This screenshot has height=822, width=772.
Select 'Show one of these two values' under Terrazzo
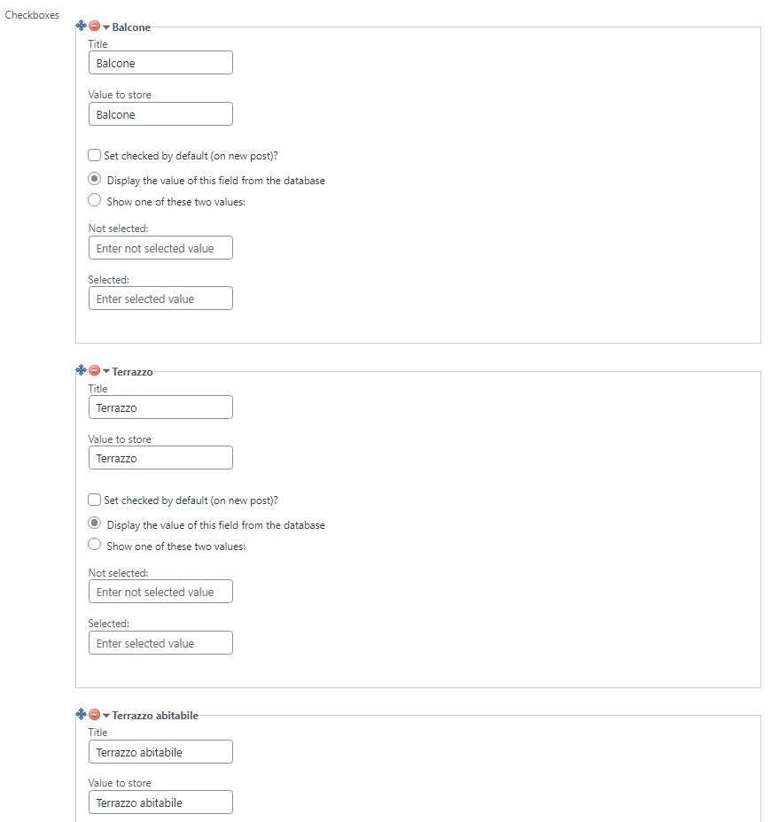pyautogui.click(x=95, y=545)
